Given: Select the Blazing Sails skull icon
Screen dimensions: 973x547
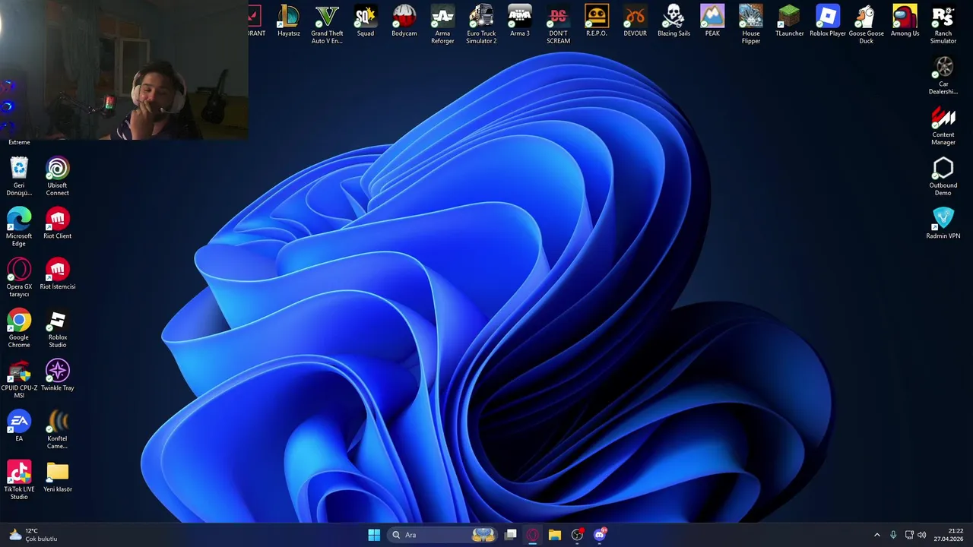Looking at the screenshot, I should pos(673,21).
